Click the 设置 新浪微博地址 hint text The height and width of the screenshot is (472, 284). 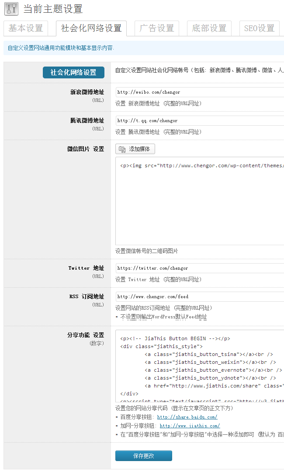click(x=158, y=103)
